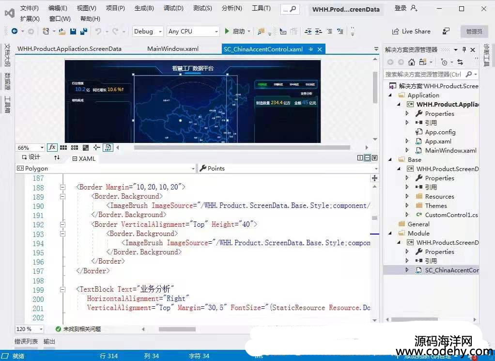Image resolution: width=495 pixels, height=361 pixels.
Task: Click the account person icon next to 登录
Action: coord(414,8)
